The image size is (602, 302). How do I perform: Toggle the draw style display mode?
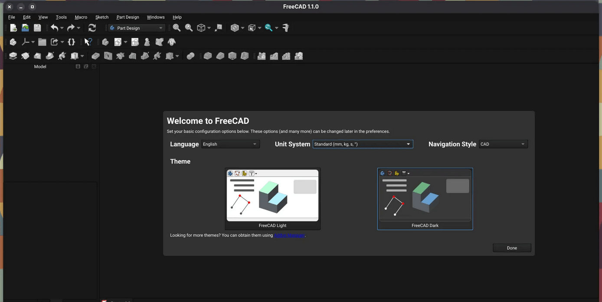235,27
